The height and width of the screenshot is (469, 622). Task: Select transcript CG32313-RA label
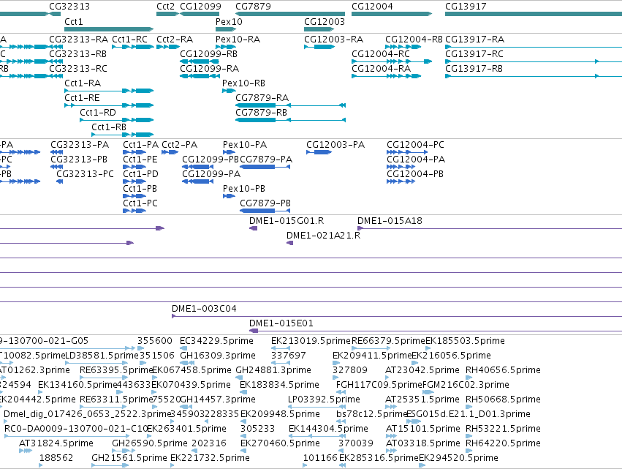click(x=78, y=40)
